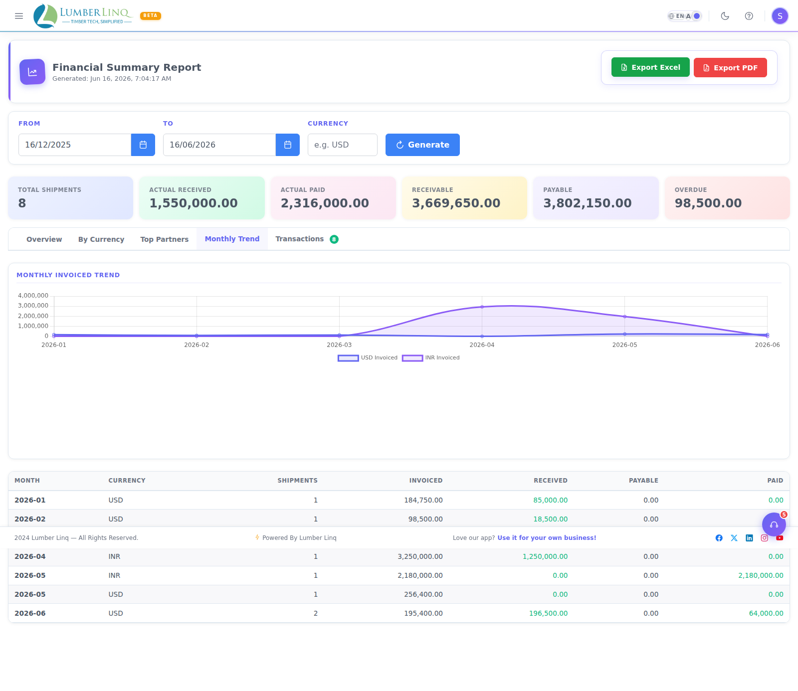Select the 2026-01 USD table row
The height and width of the screenshot is (691, 798).
399,500
